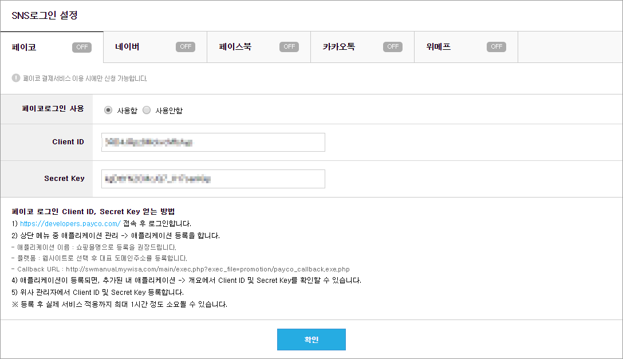623x359 pixels.
Task: Focus the Client ID input field
Action: [213, 142]
